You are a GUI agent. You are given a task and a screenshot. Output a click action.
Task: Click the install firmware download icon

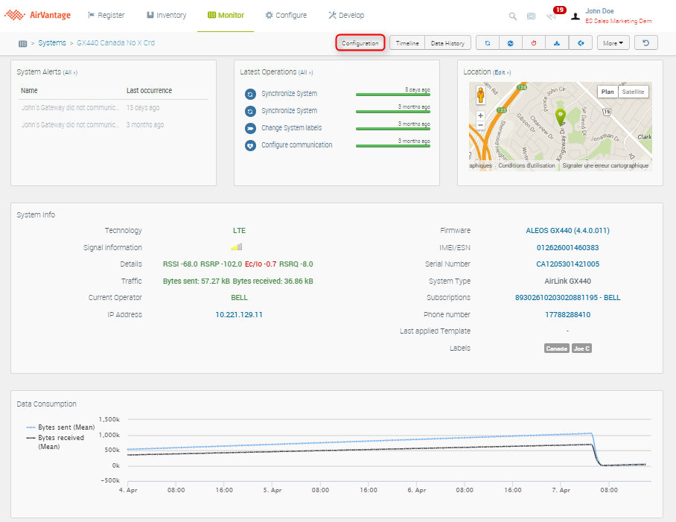557,43
